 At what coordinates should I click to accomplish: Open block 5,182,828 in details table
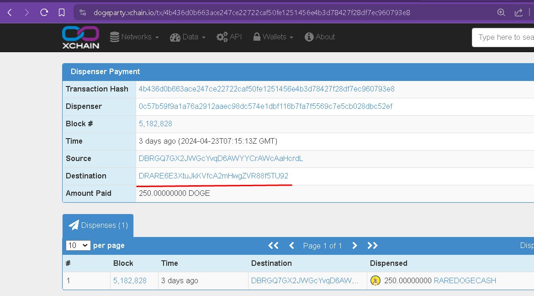(x=155, y=124)
